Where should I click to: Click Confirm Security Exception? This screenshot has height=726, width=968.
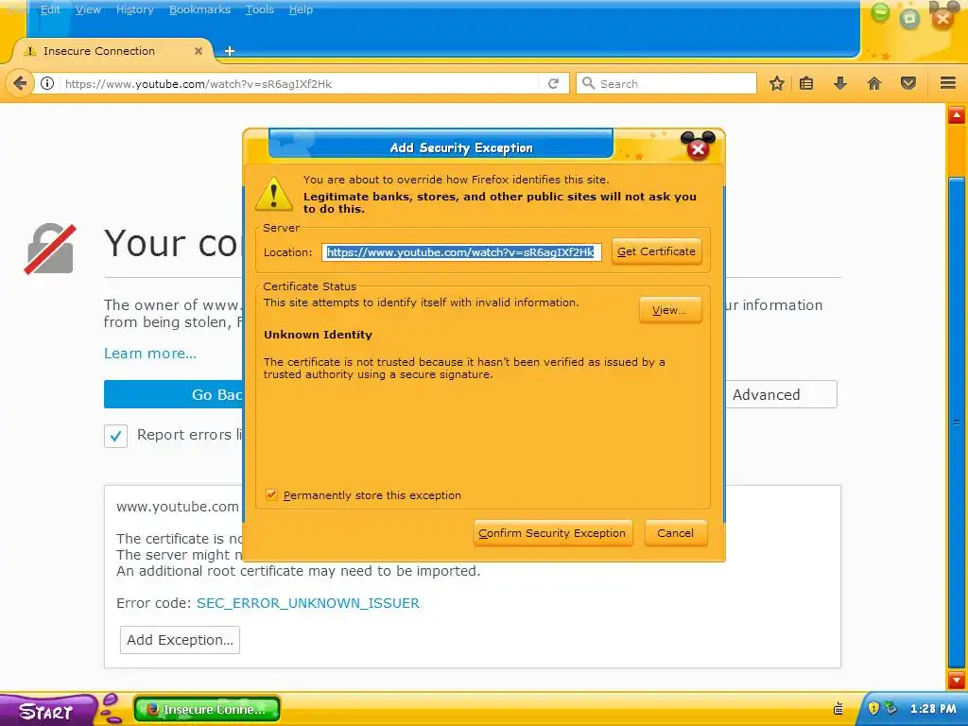[x=552, y=533]
